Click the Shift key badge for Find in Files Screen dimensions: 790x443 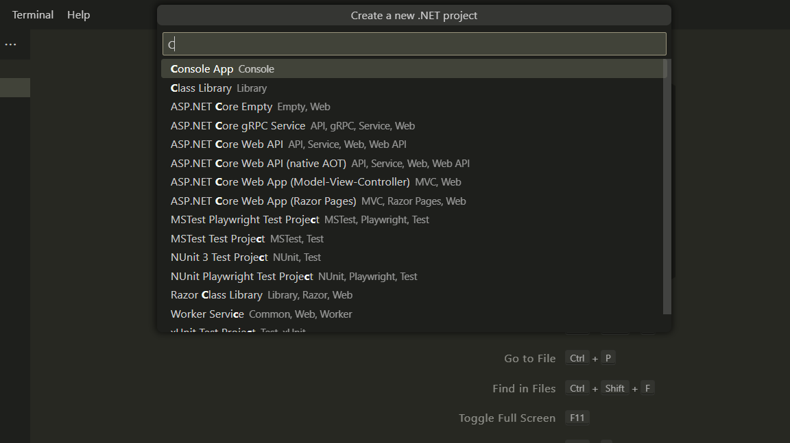click(x=614, y=388)
